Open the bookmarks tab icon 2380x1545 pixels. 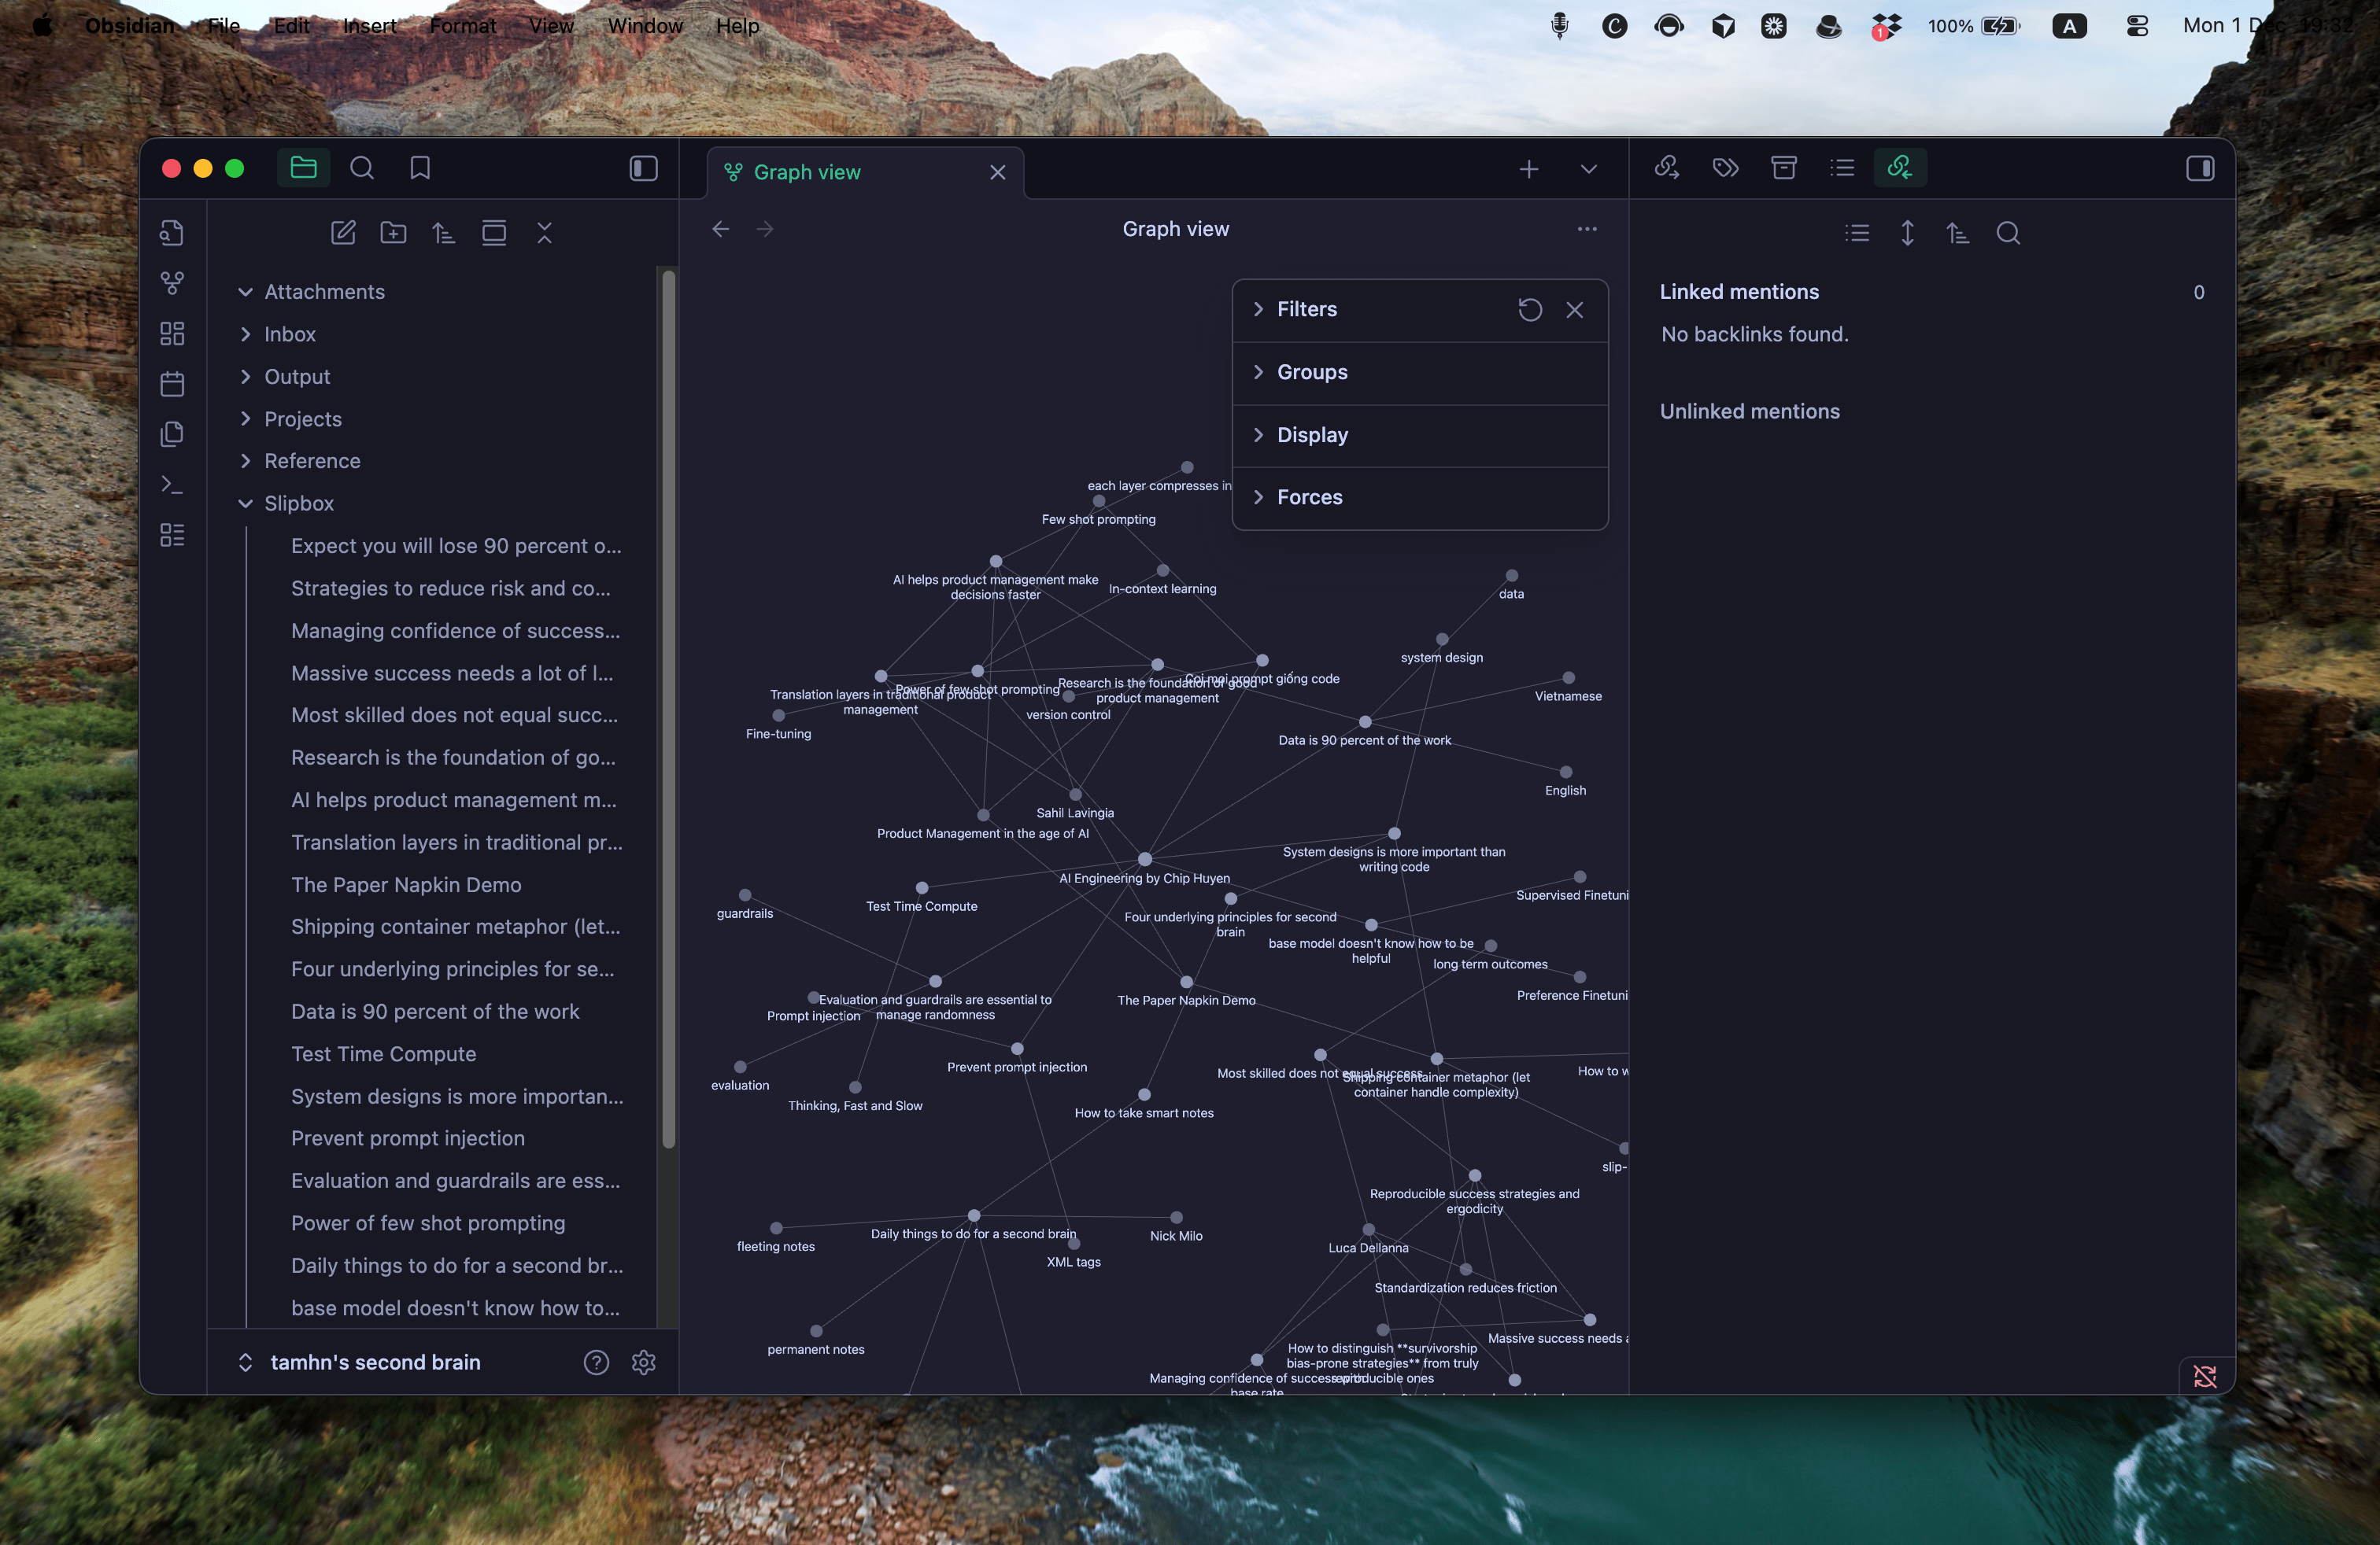(420, 168)
